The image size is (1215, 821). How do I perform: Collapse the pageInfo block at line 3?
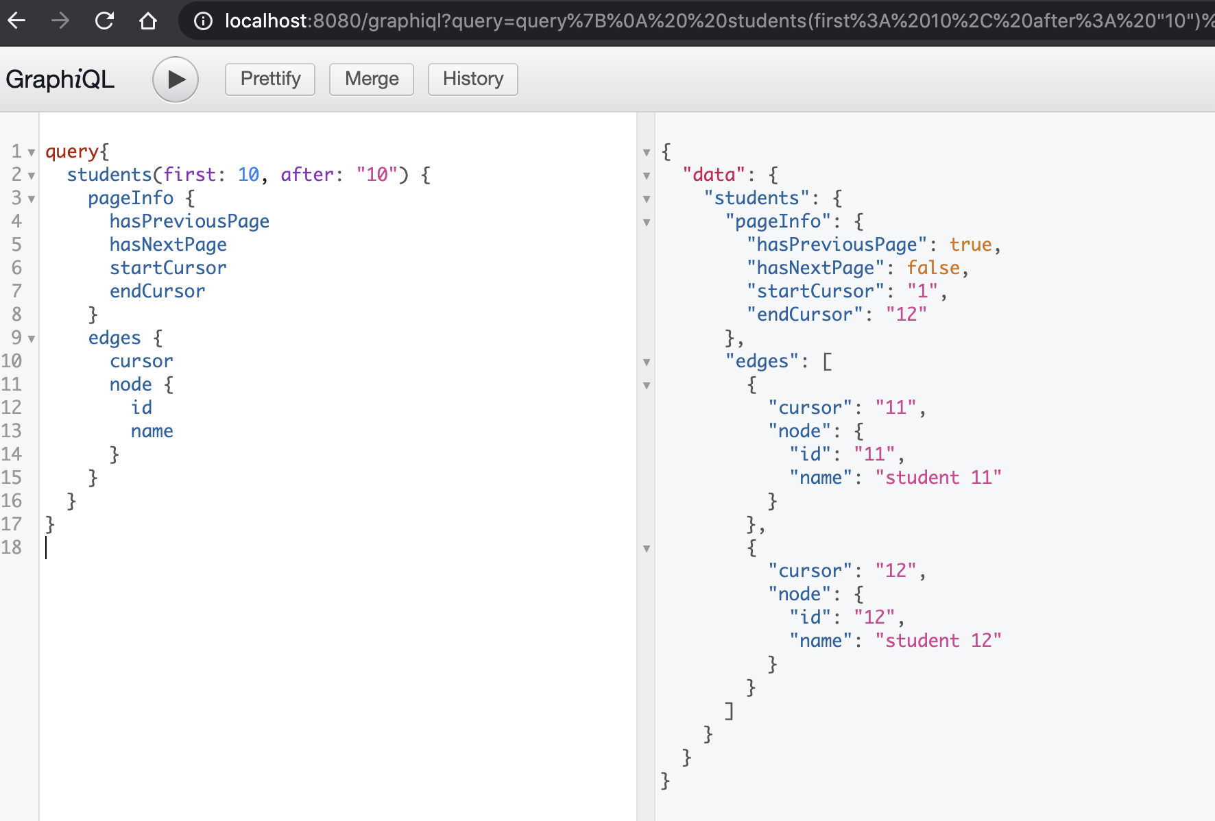[x=32, y=199]
